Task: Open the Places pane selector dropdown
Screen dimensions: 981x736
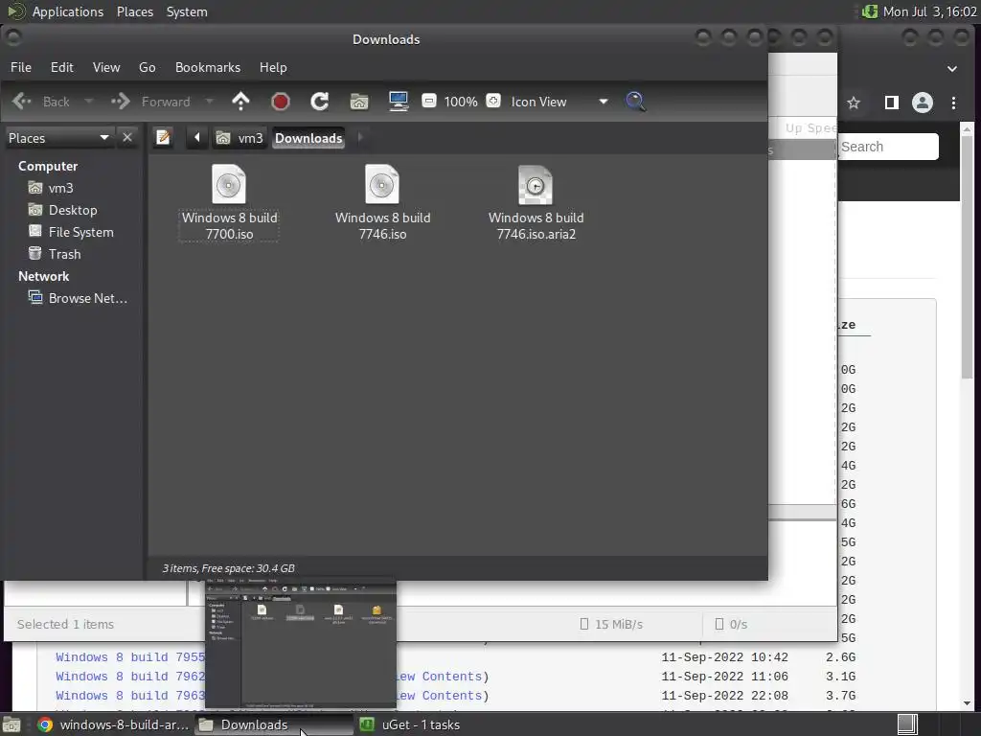Action: click(58, 138)
